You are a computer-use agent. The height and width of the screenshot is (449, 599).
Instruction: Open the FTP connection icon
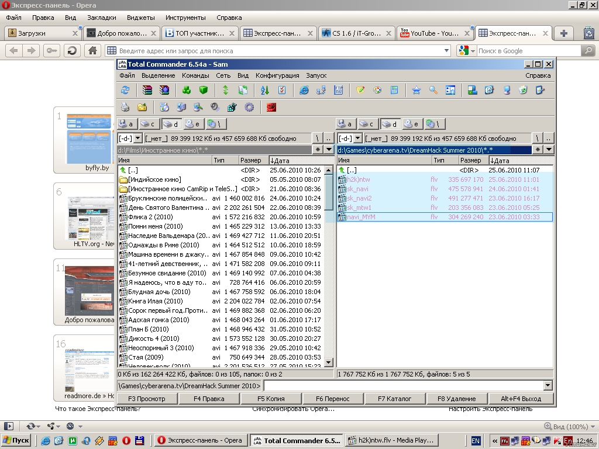tap(339, 90)
